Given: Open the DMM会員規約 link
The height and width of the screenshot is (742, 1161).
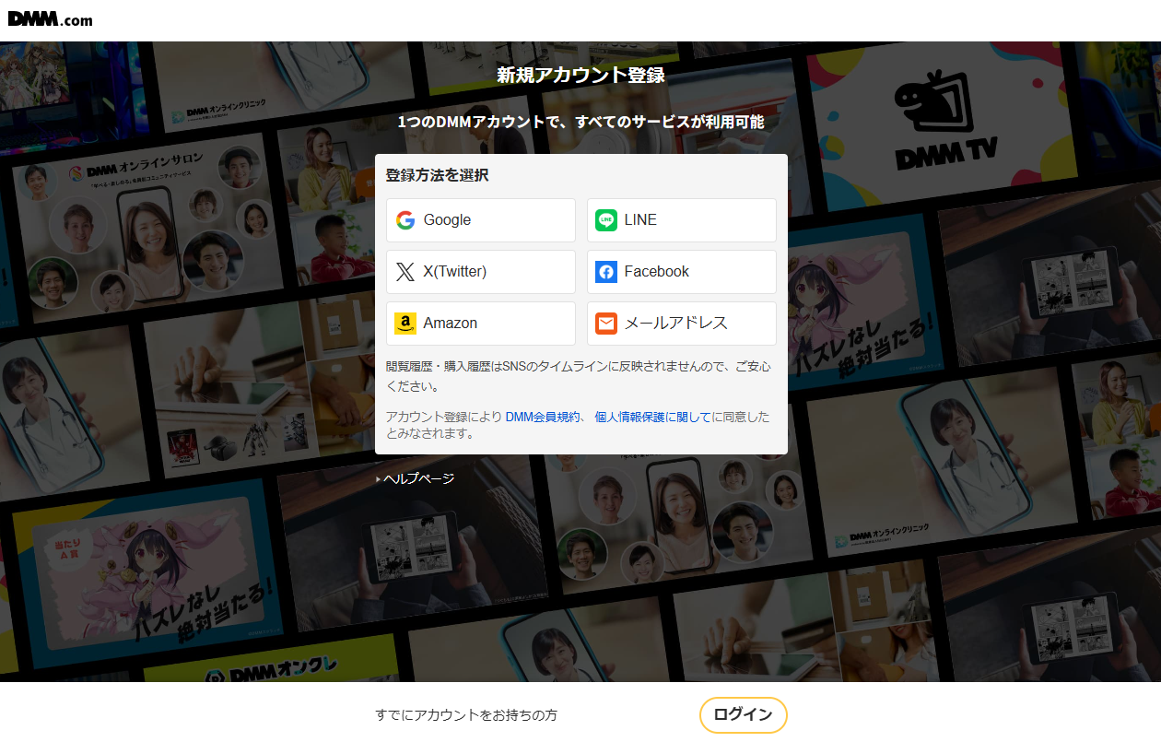Looking at the screenshot, I should (543, 418).
